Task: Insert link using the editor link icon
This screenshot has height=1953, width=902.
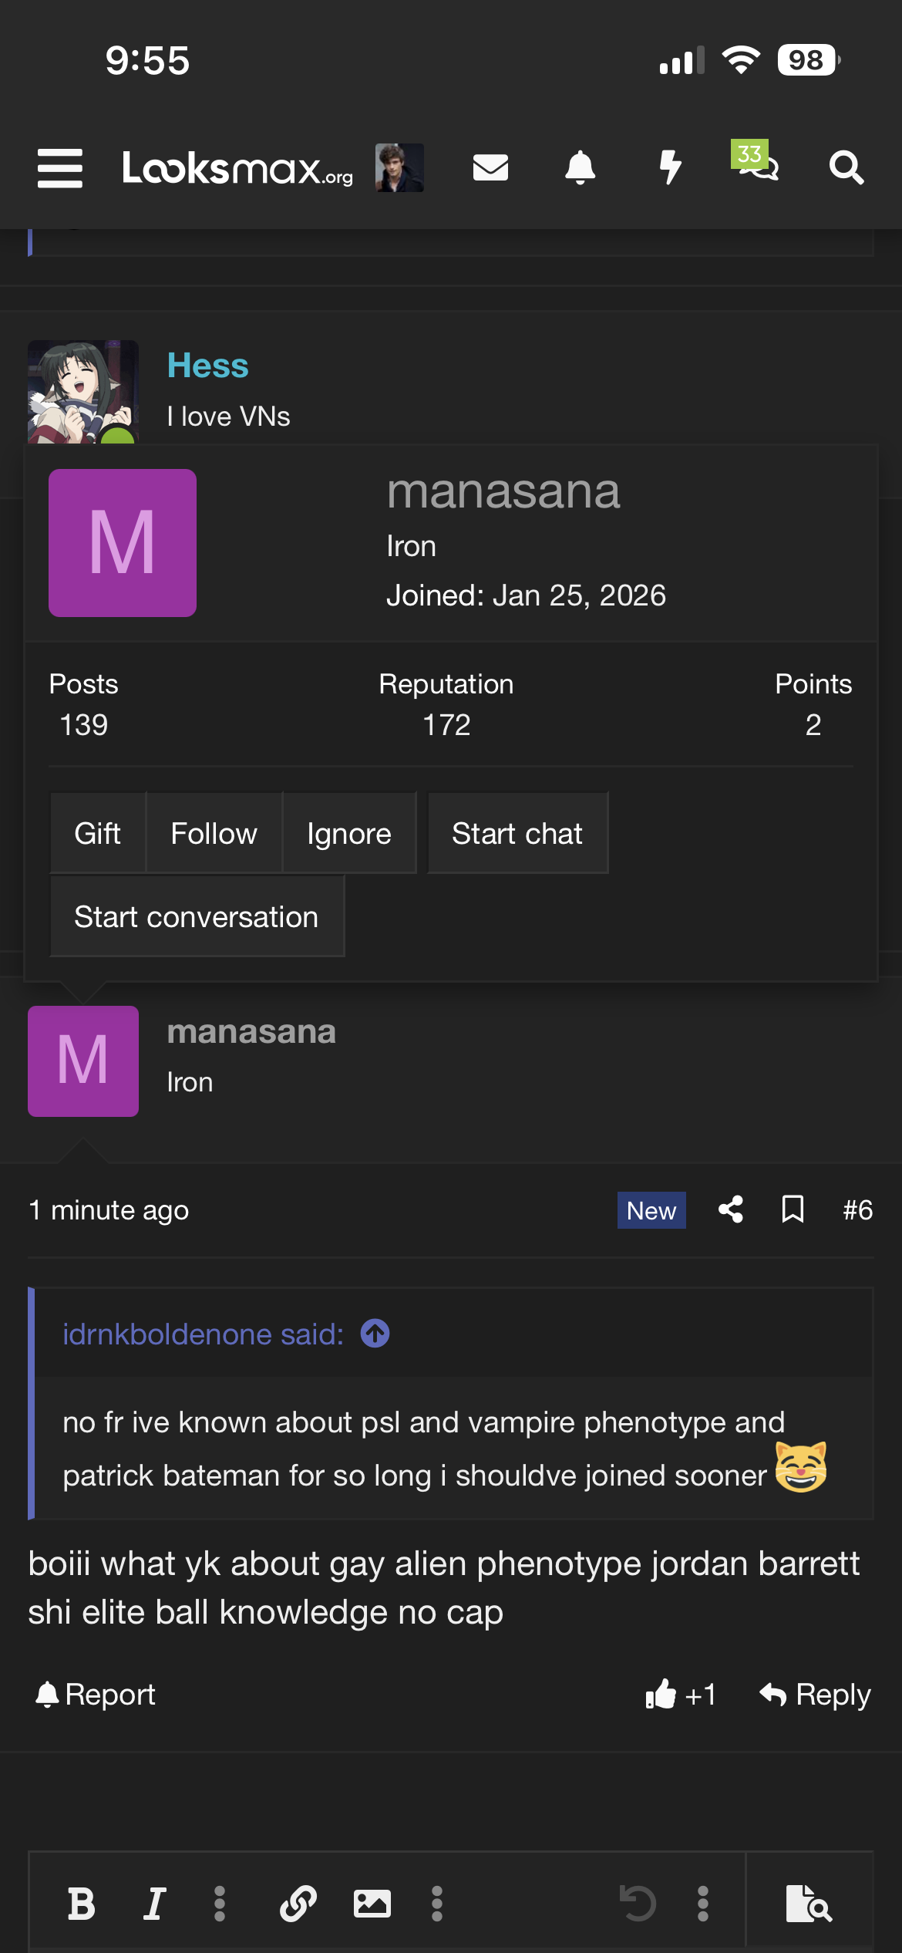Action: tap(298, 1904)
